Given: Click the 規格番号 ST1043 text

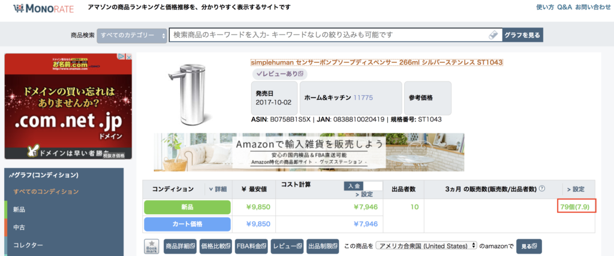Looking at the screenshot, I should coord(415,119).
